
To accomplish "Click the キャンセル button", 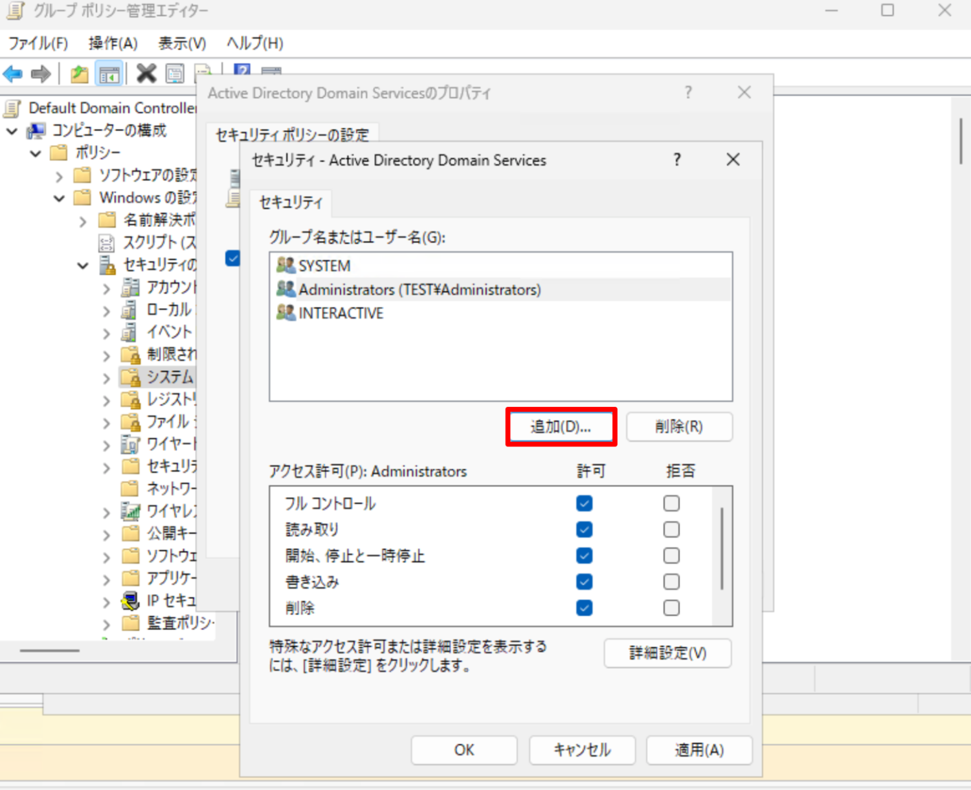I will [x=582, y=750].
